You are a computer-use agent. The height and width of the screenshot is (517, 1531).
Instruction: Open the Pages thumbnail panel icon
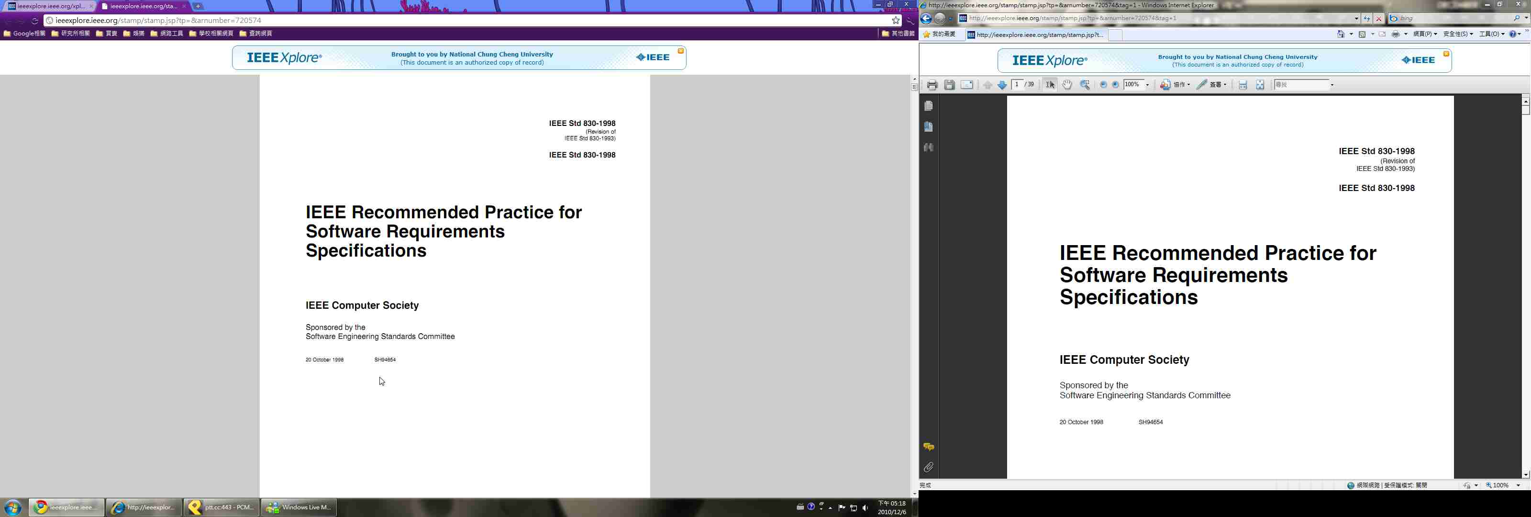[x=928, y=106]
